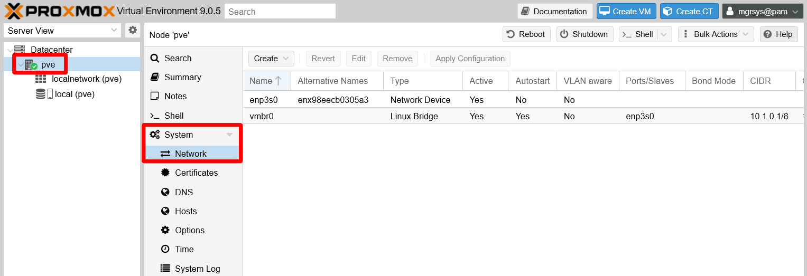
Task: Click the Certificates badge icon
Action: coord(165,173)
